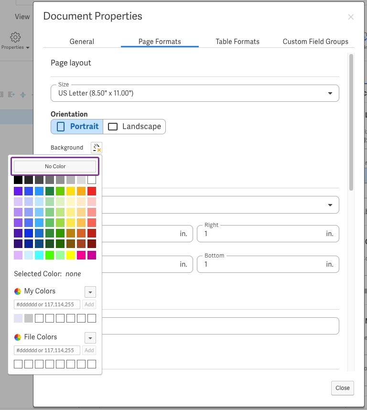The height and width of the screenshot is (410, 367).
Task: Pick the gray saved swatch under My Colors
Action: (29, 318)
